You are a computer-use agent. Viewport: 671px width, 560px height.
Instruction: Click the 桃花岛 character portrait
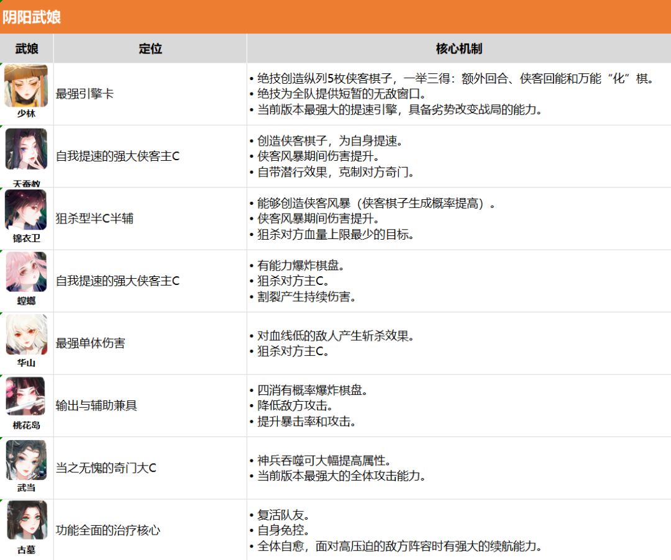[25, 396]
